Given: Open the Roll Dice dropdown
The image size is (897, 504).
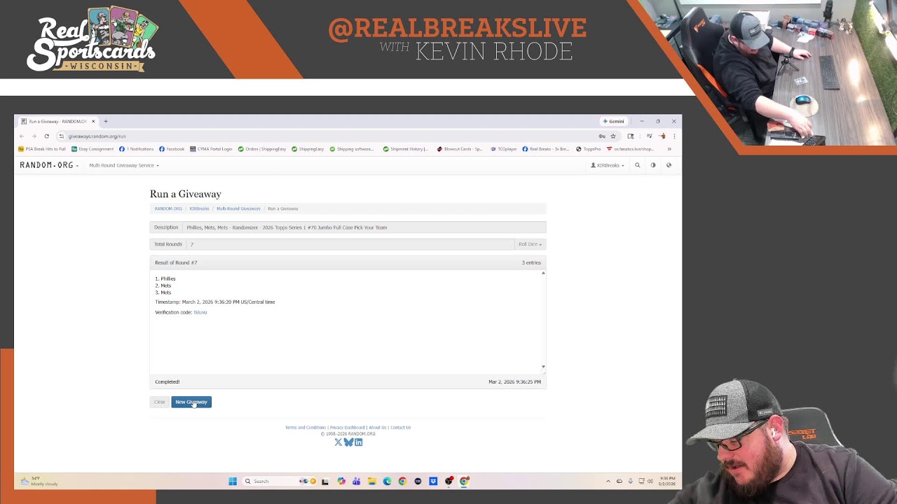Looking at the screenshot, I should point(530,244).
